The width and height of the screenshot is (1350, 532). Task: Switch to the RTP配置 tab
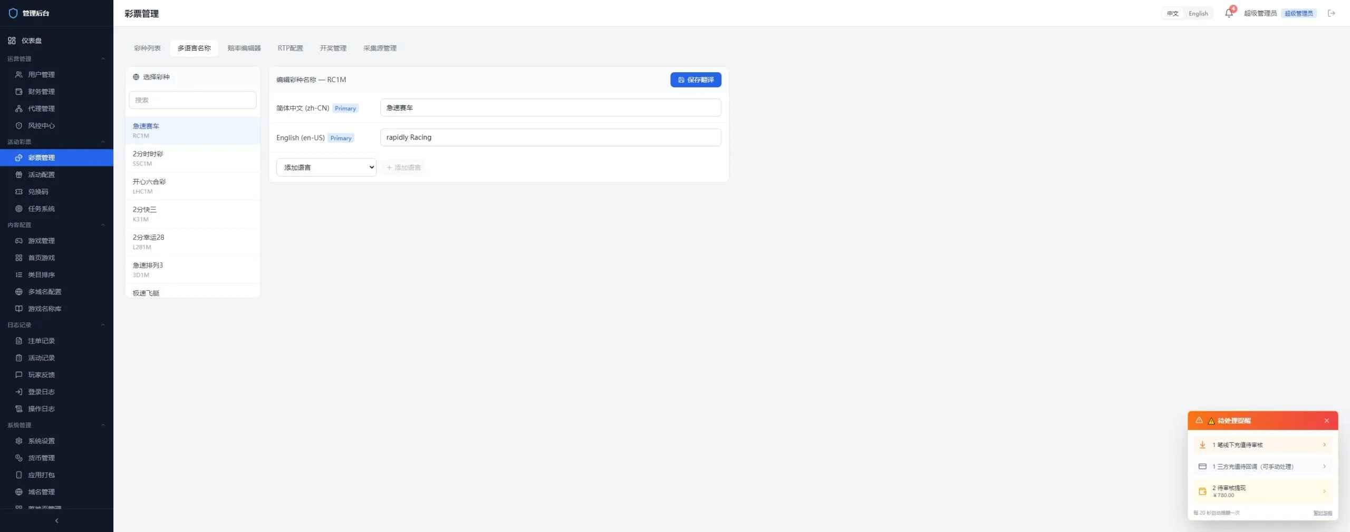pyautogui.click(x=290, y=48)
